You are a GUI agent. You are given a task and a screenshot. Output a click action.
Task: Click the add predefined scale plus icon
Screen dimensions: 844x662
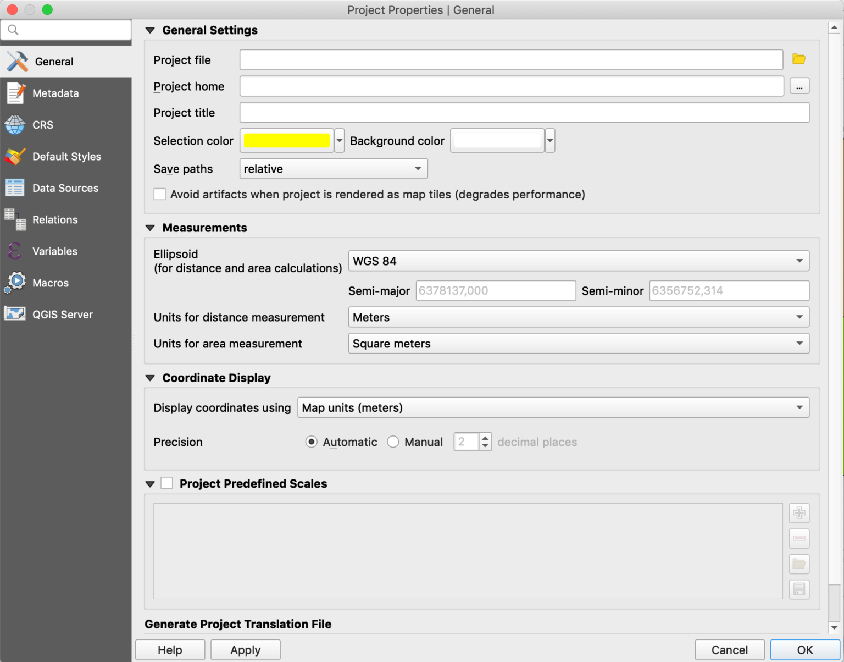click(799, 513)
